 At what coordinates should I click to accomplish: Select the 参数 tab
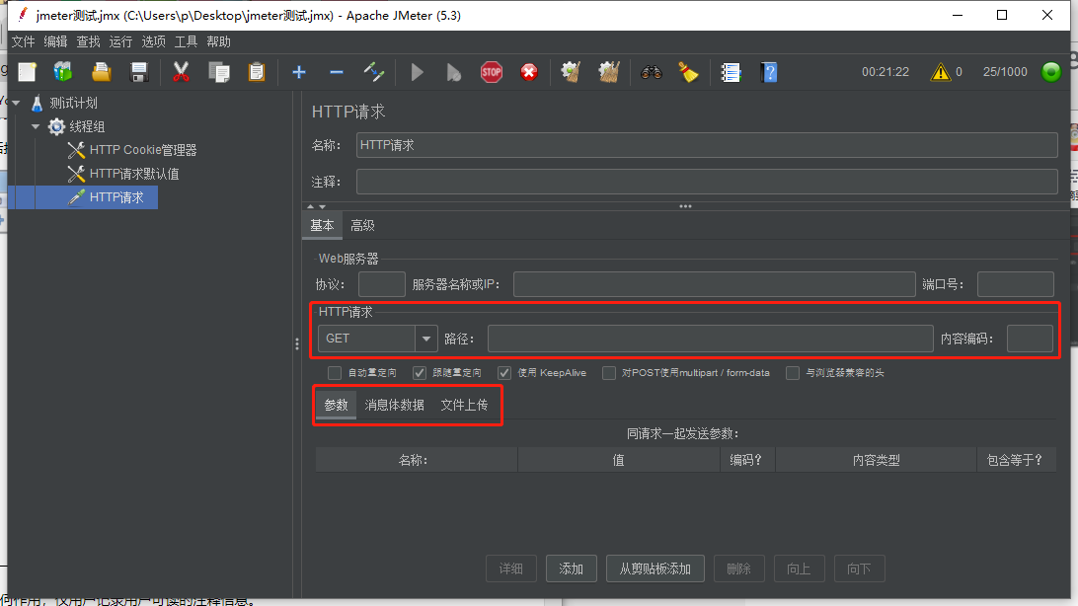click(x=337, y=405)
